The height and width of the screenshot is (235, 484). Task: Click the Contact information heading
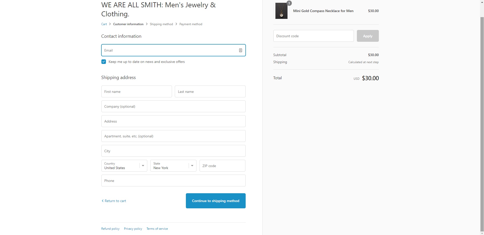coord(121,36)
